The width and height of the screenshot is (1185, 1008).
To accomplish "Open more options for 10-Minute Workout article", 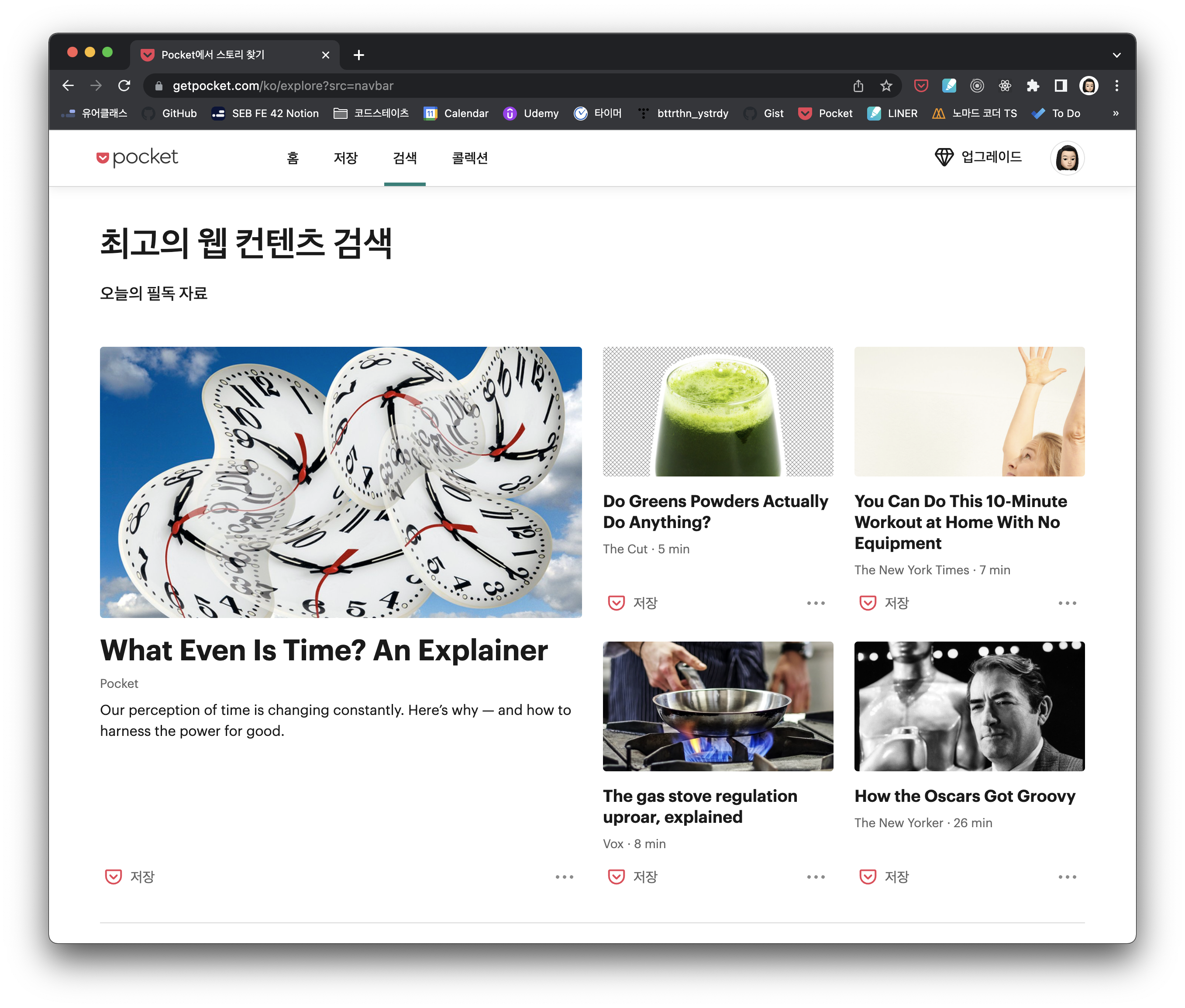I will coord(1067,603).
